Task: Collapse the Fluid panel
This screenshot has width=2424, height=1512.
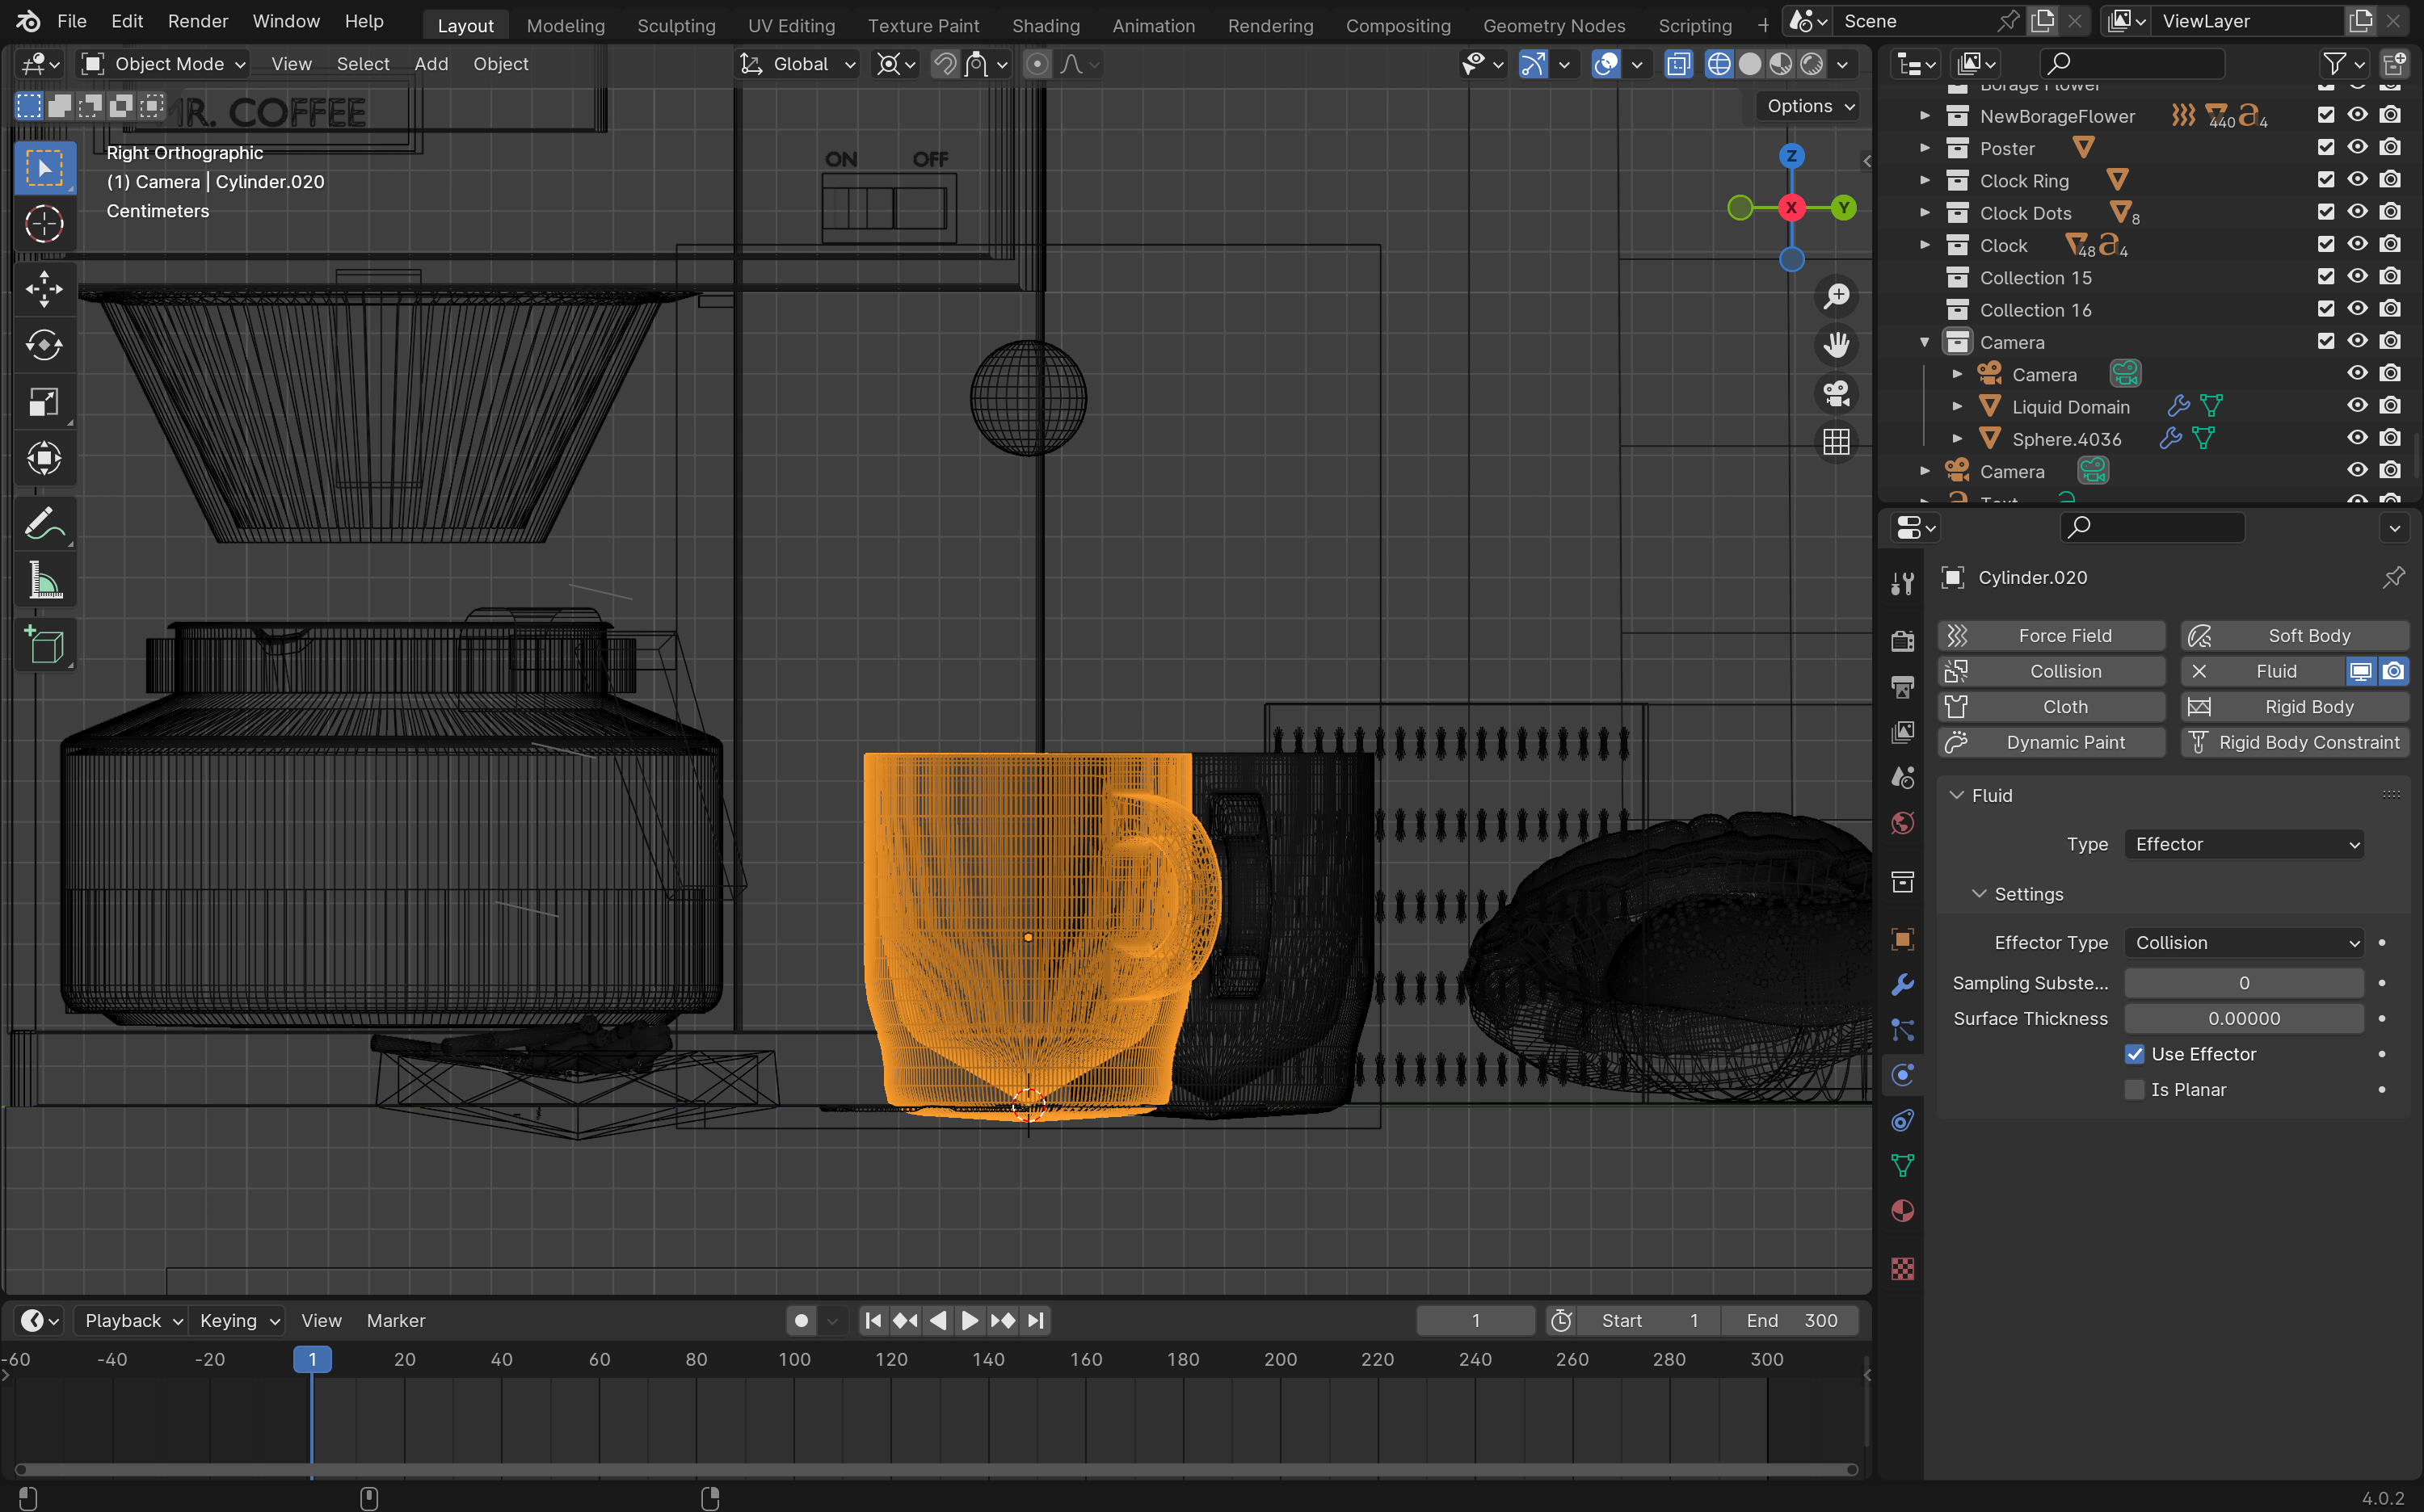Action: click(x=1957, y=795)
